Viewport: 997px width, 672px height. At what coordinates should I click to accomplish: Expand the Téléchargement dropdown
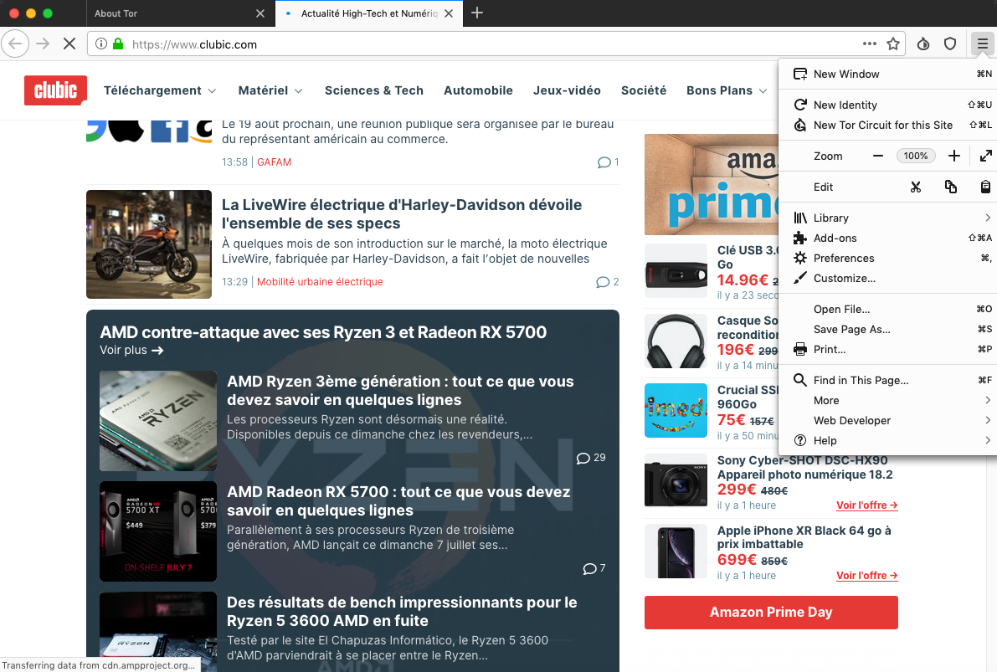pyautogui.click(x=160, y=90)
